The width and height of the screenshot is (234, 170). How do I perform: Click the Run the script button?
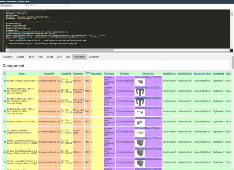pos(6,5)
